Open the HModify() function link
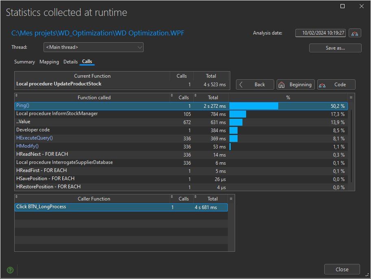This screenshot has width=371, height=279. pos(27,146)
